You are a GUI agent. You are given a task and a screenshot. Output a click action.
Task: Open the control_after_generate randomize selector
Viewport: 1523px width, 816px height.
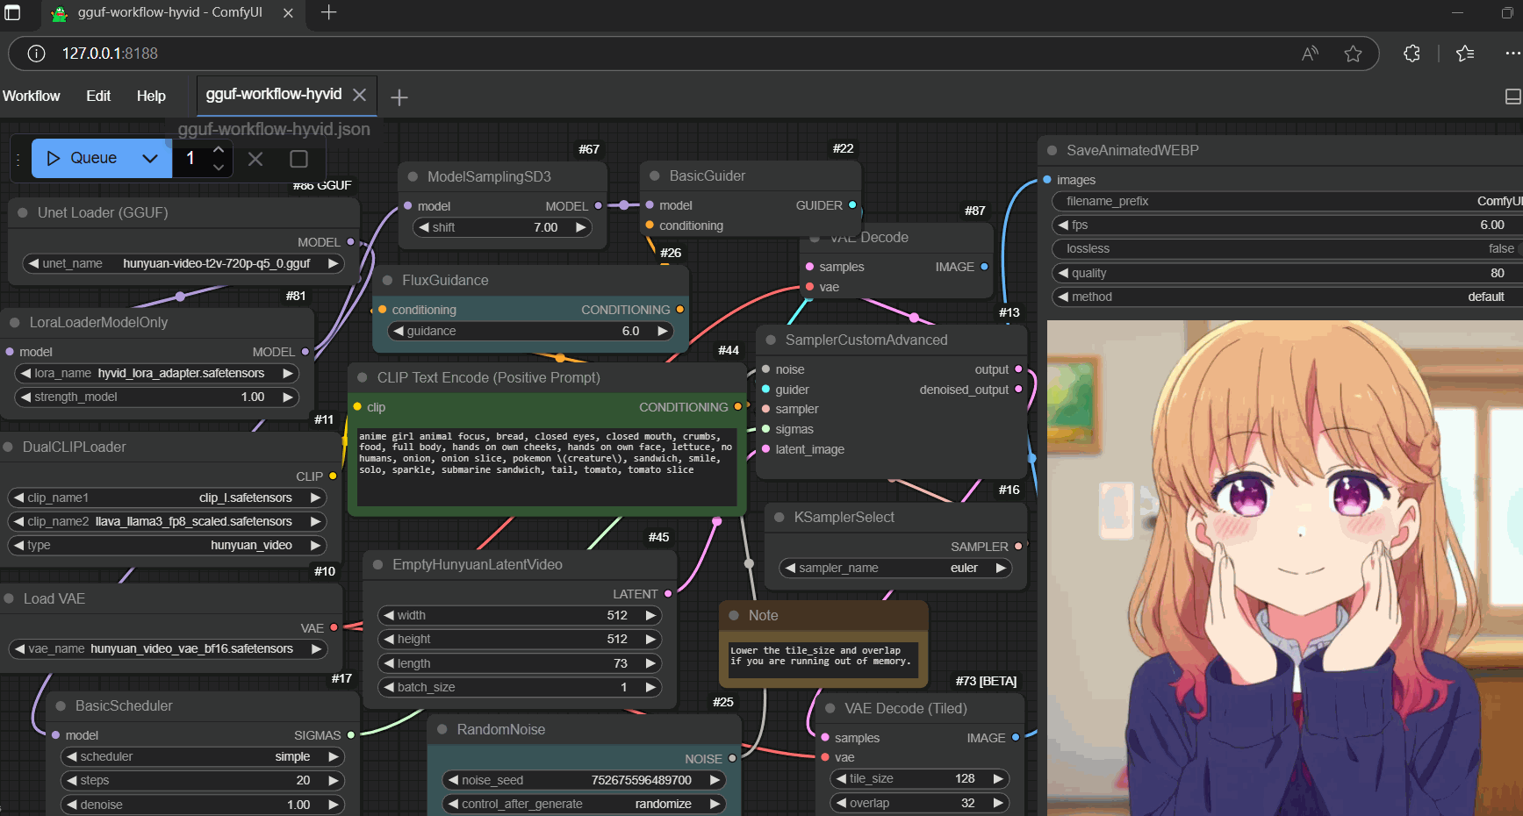[x=583, y=804]
